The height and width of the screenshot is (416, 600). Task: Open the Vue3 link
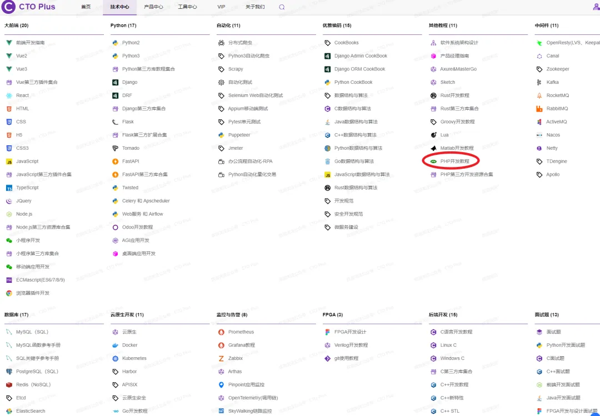pos(22,69)
